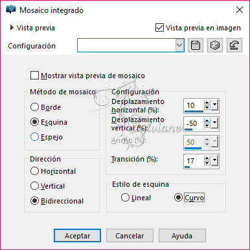Increase Transición value with up arrow

tap(207, 158)
